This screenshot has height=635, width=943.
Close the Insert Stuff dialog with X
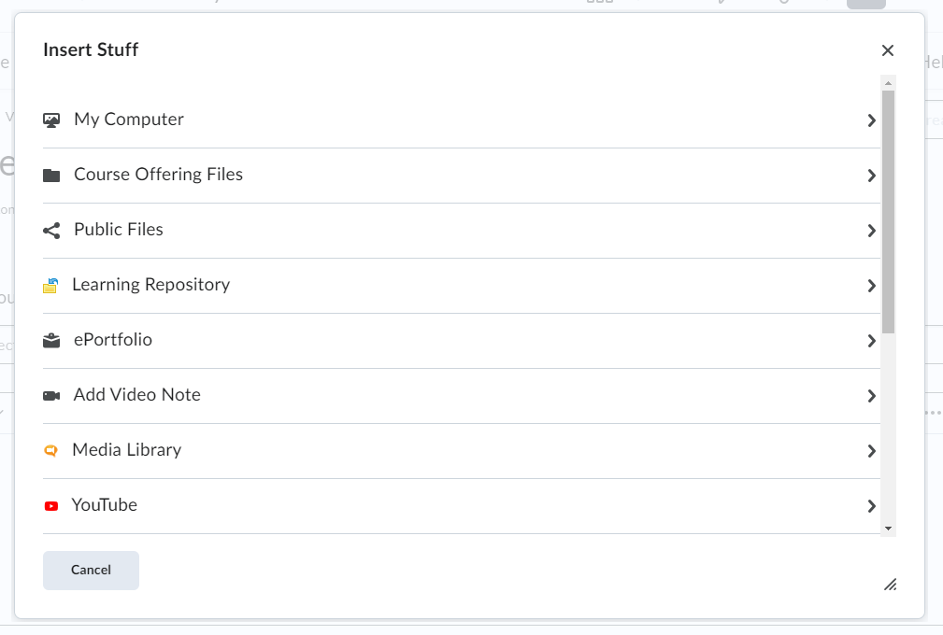888,50
